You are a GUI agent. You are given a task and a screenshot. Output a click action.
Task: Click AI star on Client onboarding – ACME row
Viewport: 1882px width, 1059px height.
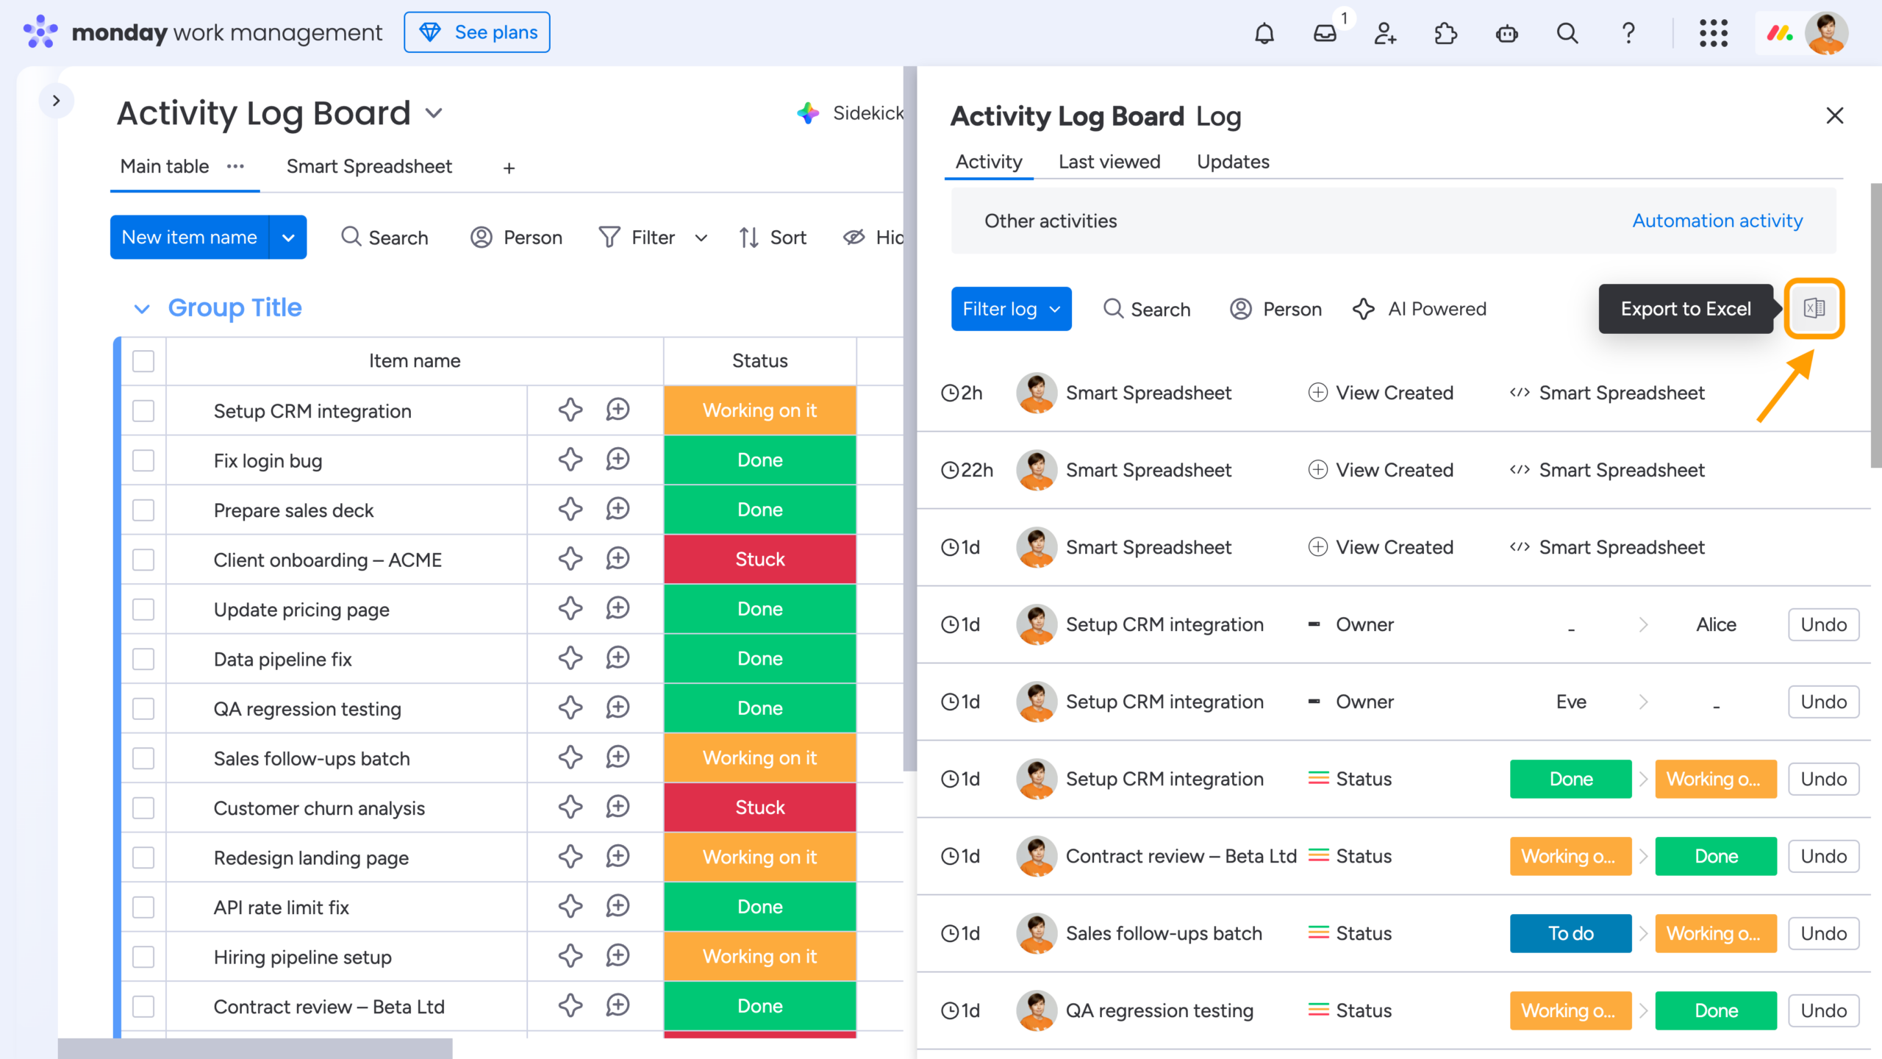pos(570,559)
